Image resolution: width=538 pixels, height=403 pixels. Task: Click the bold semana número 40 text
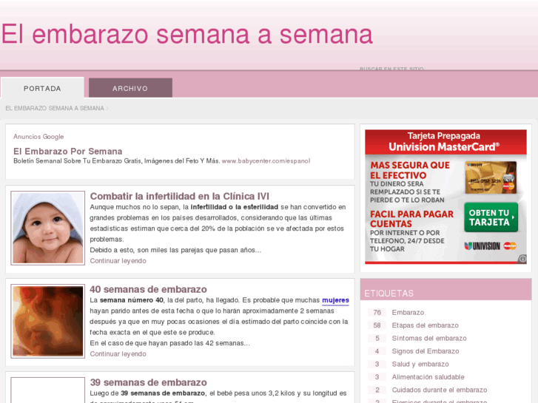tap(132, 300)
